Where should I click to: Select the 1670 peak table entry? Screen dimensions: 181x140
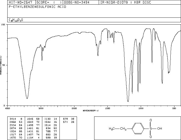click(x=16, y=138)
